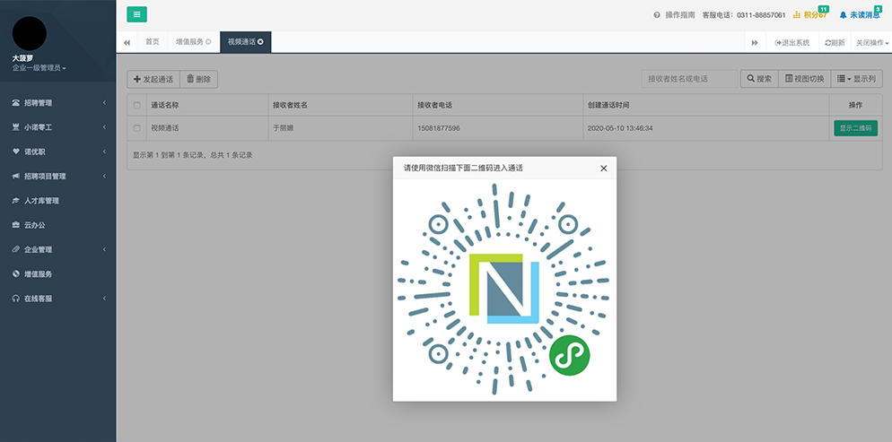The height and width of the screenshot is (442, 892).
Task: Expand the 招聘管理 sidebar menu
Action: click(58, 102)
